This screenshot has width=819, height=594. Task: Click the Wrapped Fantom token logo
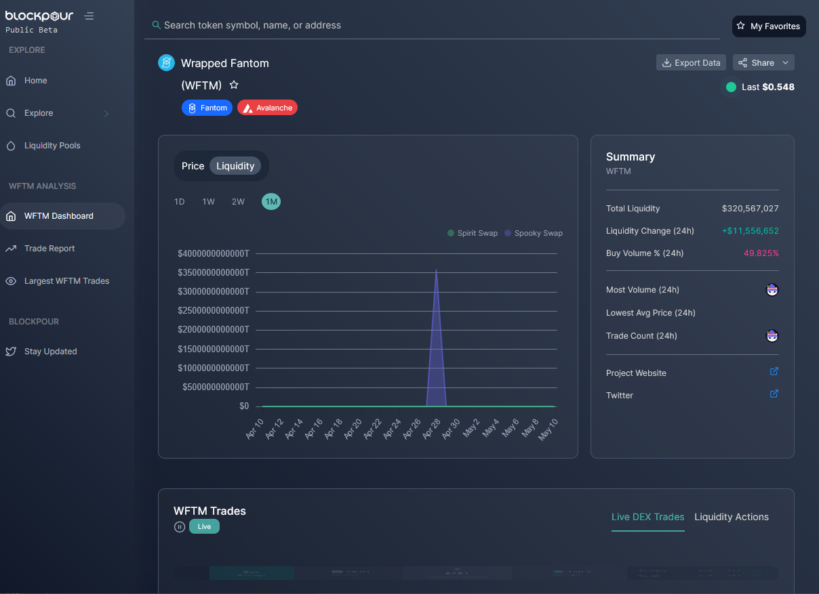(166, 63)
